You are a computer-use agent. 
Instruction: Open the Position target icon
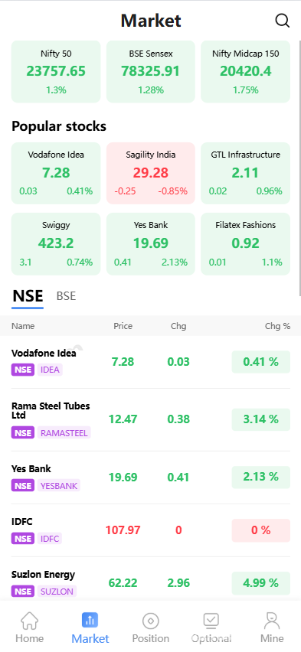tap(151, 621)
